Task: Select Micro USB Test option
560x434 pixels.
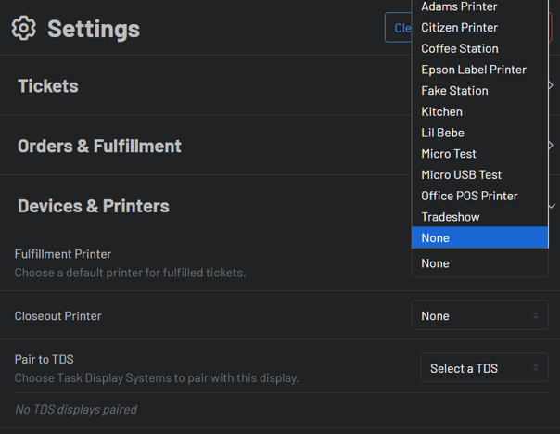Action: 461,174
